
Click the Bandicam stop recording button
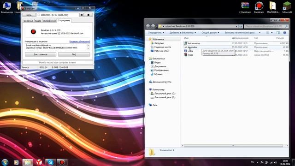click(x=88, y=15)
